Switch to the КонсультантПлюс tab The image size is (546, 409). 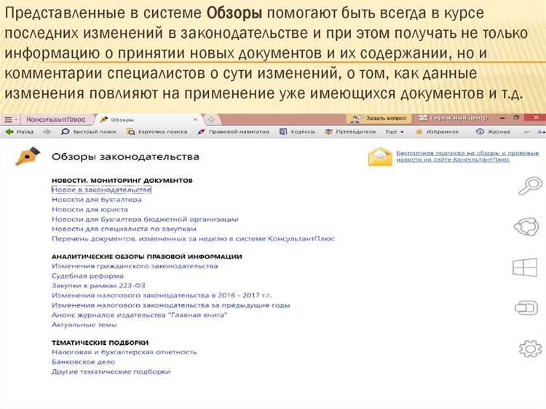[56, 120]
